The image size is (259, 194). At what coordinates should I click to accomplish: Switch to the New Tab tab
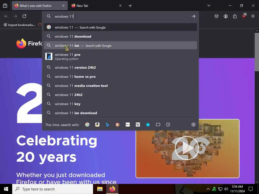point(97,6)
